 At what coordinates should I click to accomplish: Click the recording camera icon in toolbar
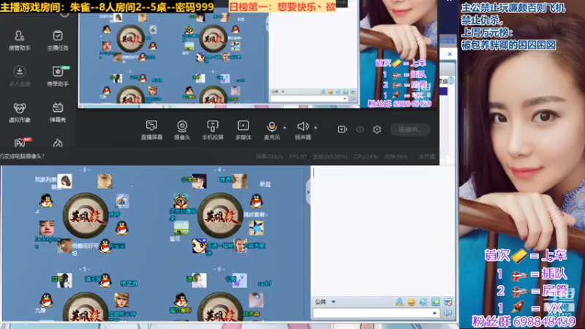click(x=342, y=129)
